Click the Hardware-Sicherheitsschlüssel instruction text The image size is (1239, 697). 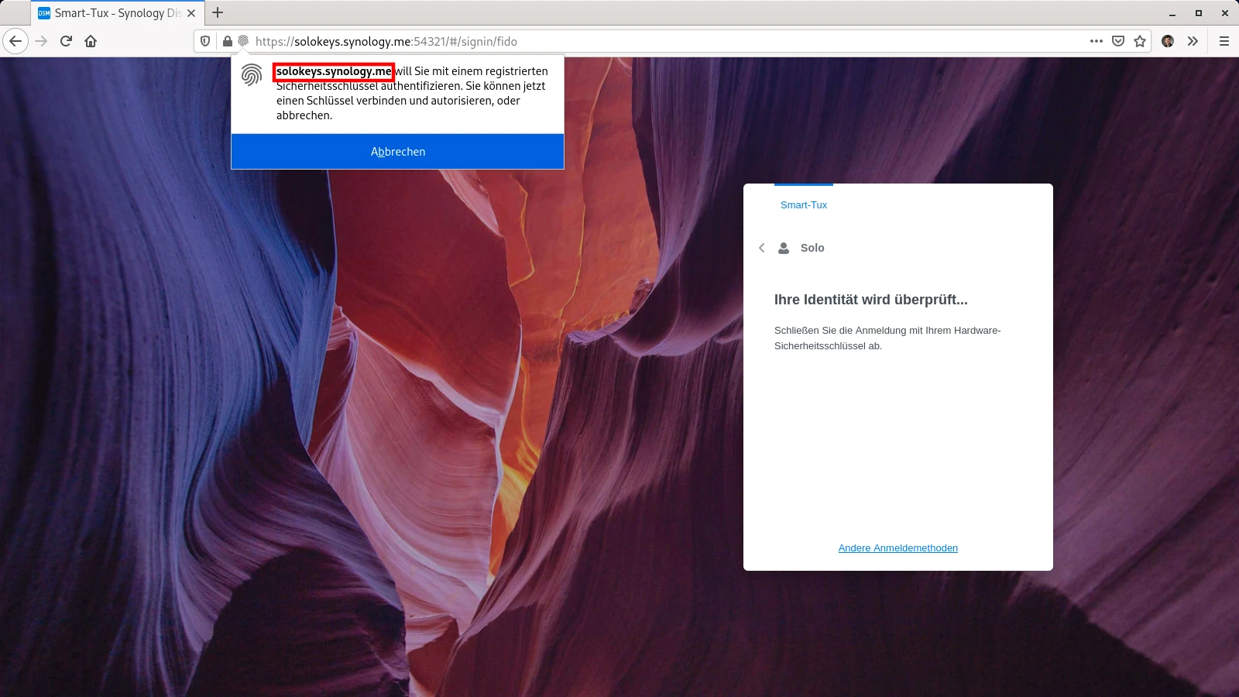(887, 338)
